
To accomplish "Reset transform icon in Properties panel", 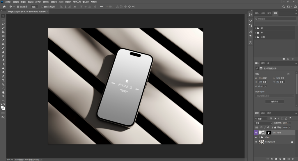I will 288,74.
